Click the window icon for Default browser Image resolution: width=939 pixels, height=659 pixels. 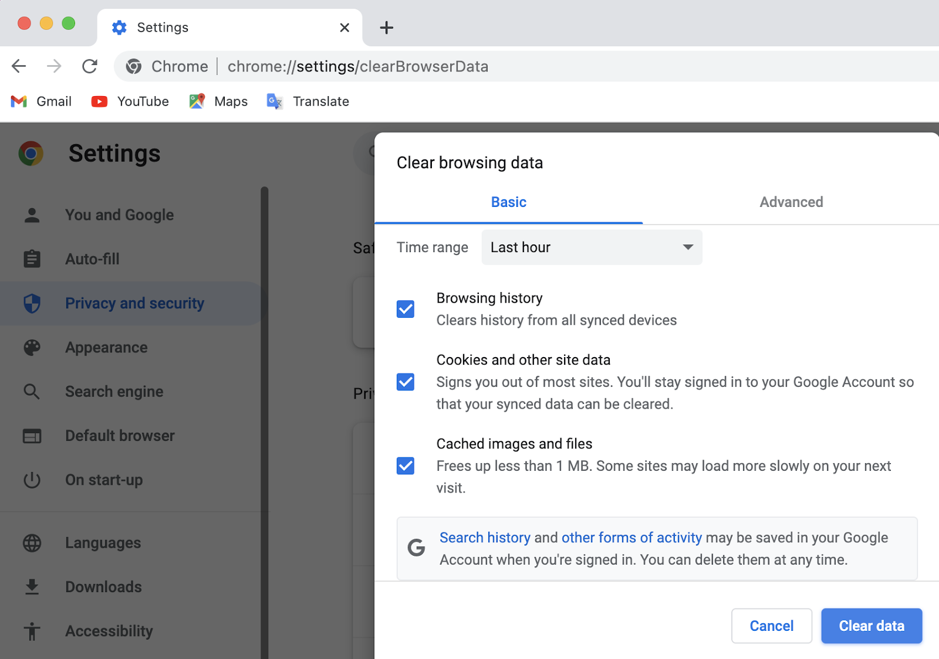pos(32,436)
